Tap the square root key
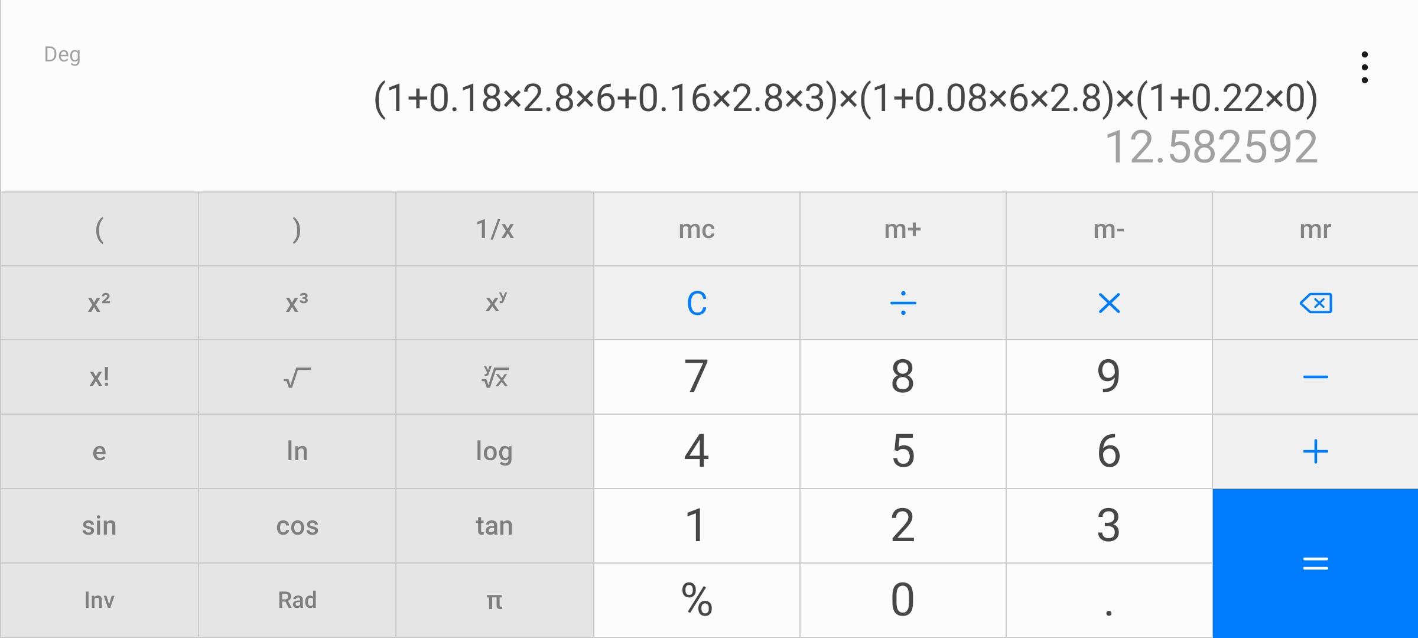 (x=297, y=377)
